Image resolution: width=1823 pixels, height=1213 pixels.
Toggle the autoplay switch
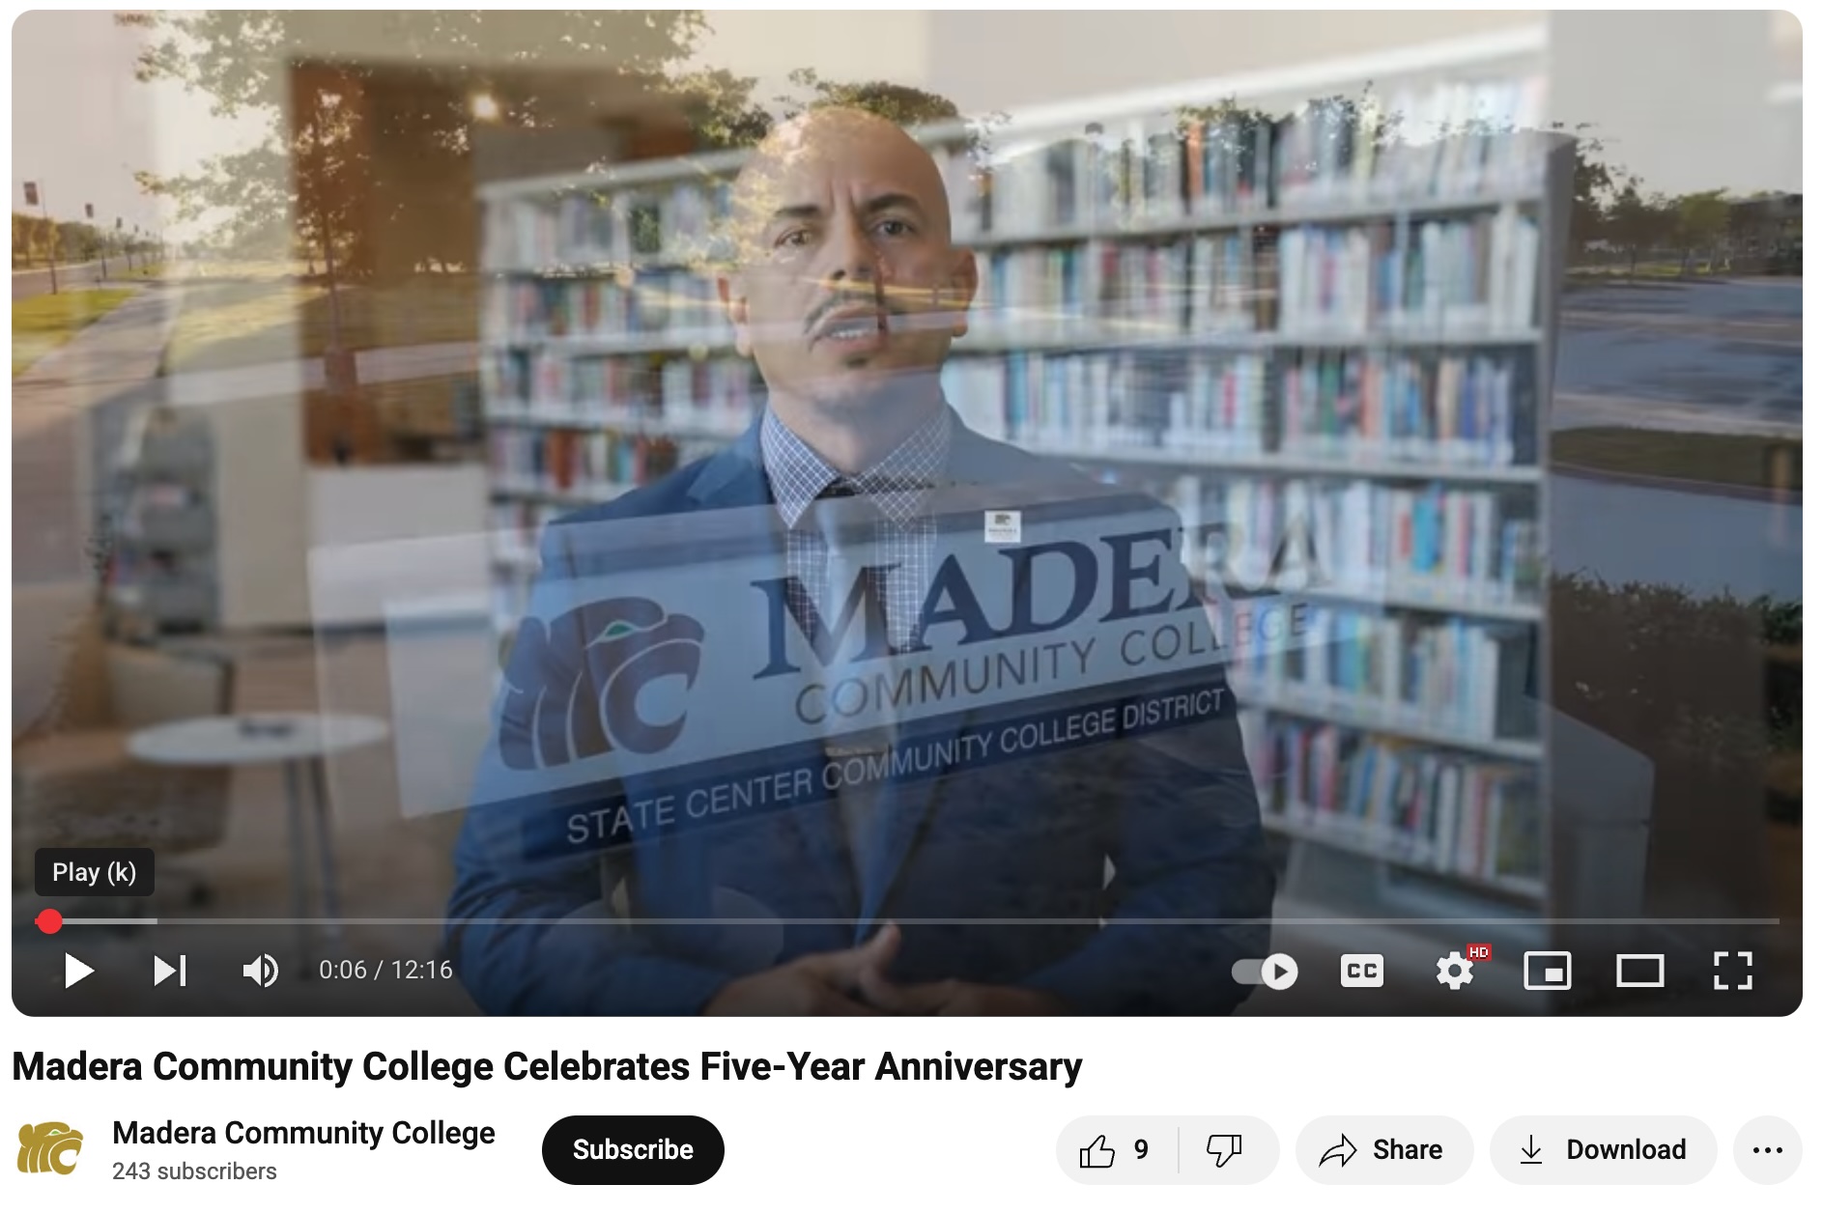pyautogui.click(x=1265, y=972)
